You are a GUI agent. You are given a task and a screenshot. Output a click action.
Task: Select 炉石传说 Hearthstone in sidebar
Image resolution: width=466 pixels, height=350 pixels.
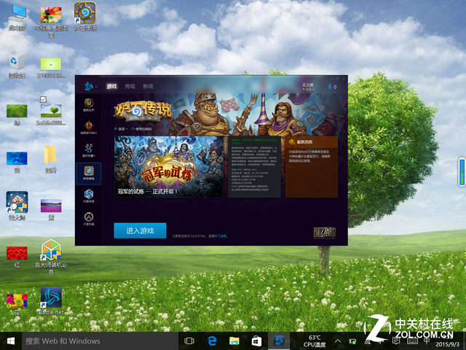tap(89, 174)
